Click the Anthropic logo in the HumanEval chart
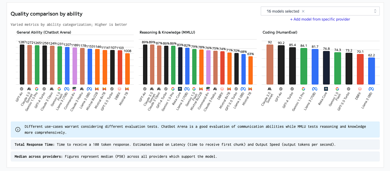Viewport: 390px width, 171px height. 270,89
